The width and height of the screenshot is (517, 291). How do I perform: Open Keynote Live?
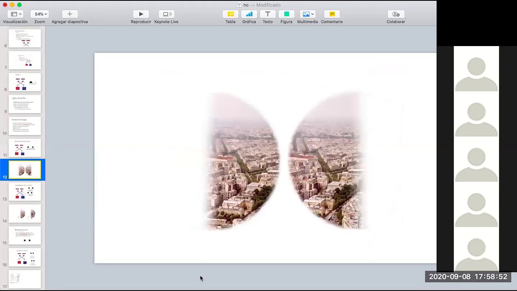[166, 14]
